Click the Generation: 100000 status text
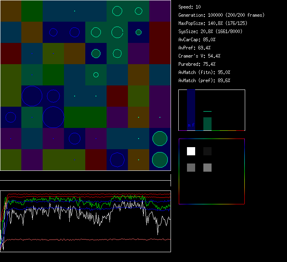This screenshot has height=262, width=287. point(221,15)
